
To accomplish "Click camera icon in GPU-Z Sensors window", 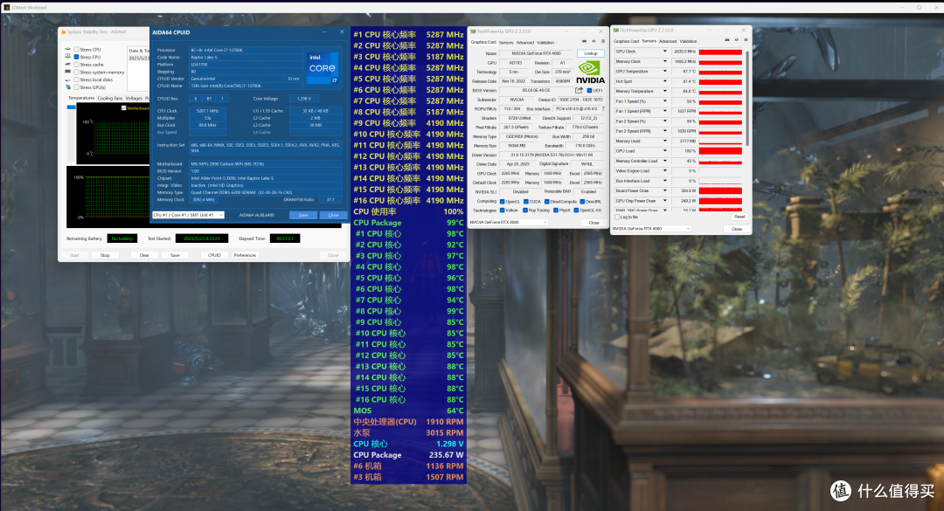I will click(727, 40).
